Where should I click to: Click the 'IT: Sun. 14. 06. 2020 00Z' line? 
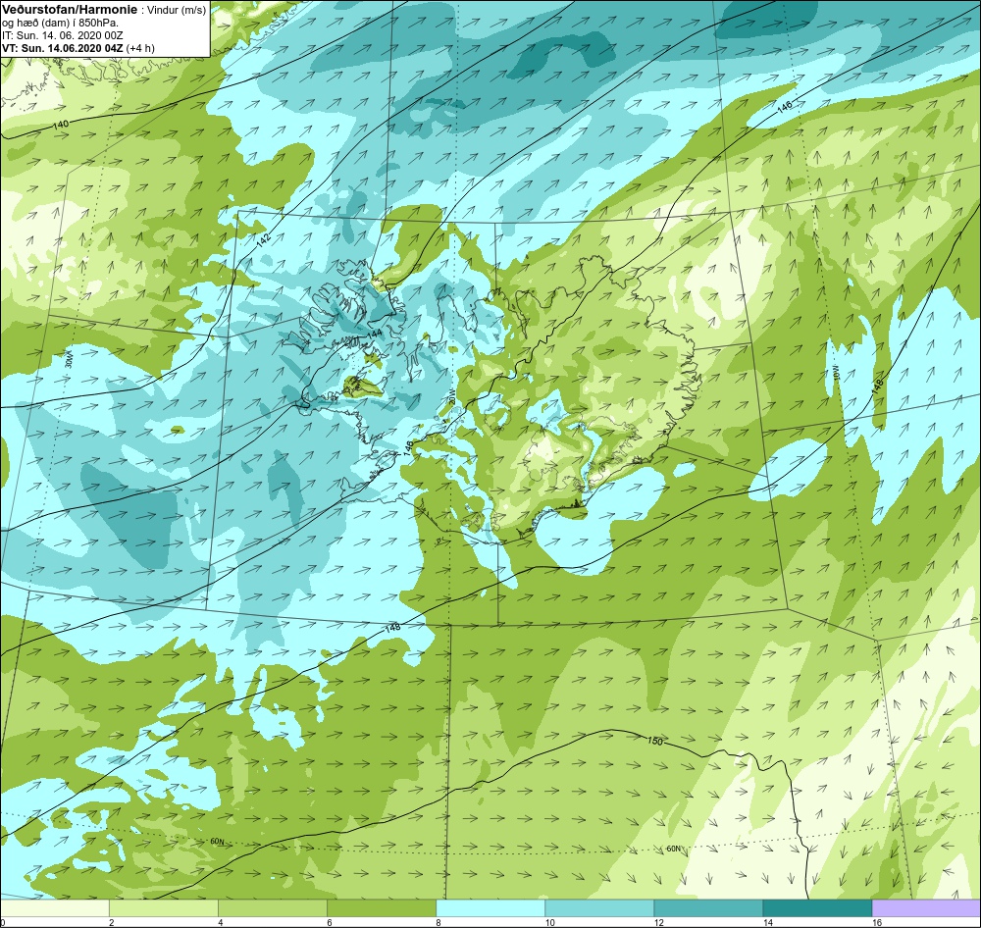(63, 35)
